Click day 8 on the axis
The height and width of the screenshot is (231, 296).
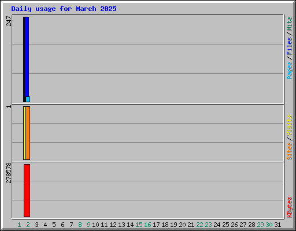click(80, 225)
